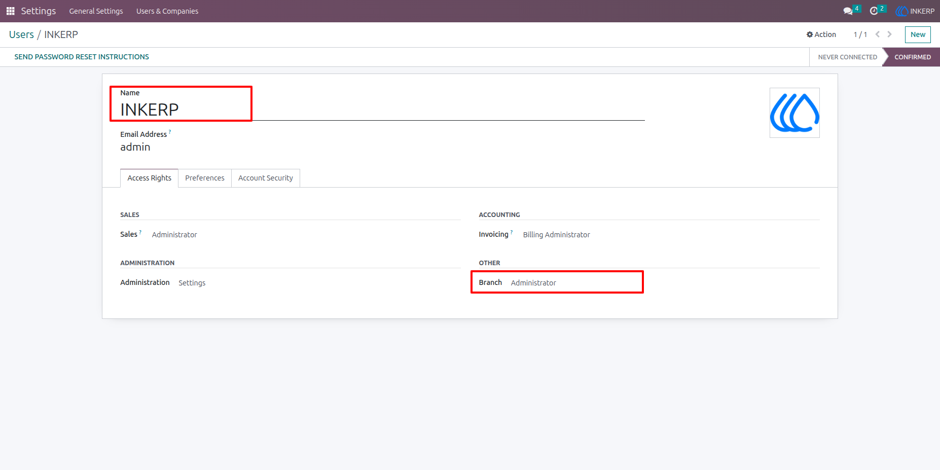The height and width of the screenshot is (470, 940).
Task: Switch to Preferences tab
Action: [x=205, y=178]
